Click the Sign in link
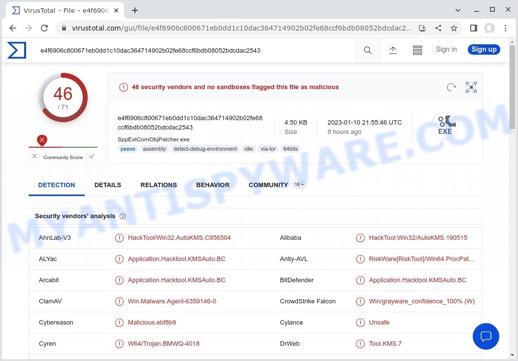518x361 pixels. coord(446,50)
